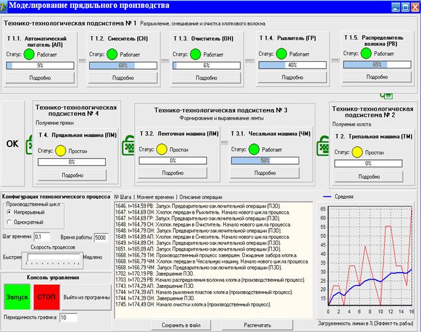
Task: Open Подробно for Рыхлитель (ГР)
Action: tap(292, 77)
